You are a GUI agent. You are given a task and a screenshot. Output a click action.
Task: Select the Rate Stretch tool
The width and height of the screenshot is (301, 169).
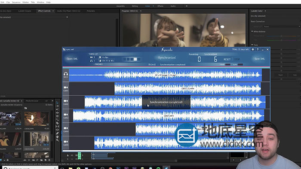57,119
